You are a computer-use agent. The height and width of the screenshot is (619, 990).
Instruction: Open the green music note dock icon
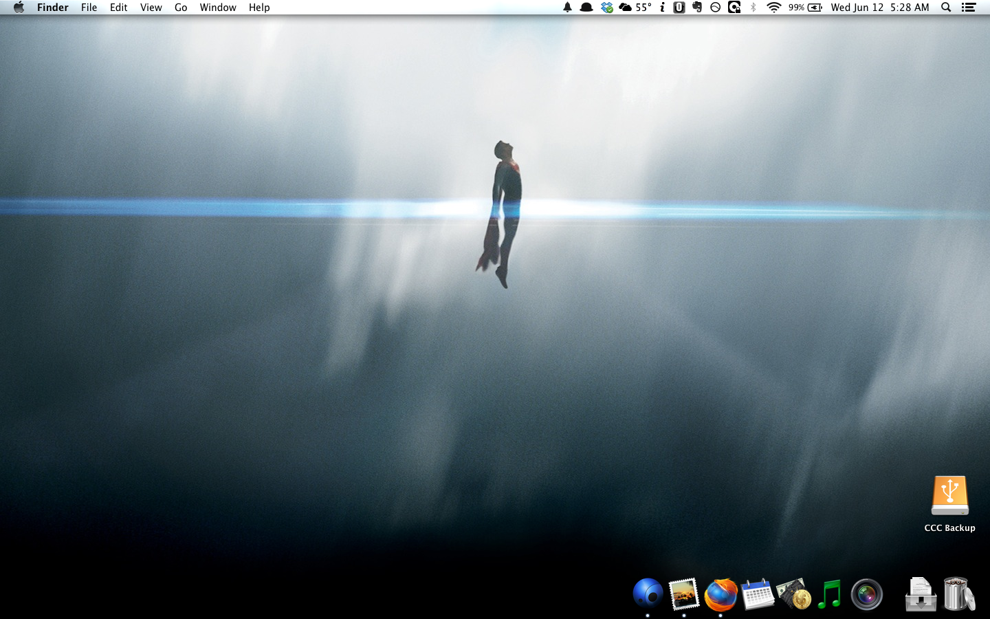coord(830,594)
